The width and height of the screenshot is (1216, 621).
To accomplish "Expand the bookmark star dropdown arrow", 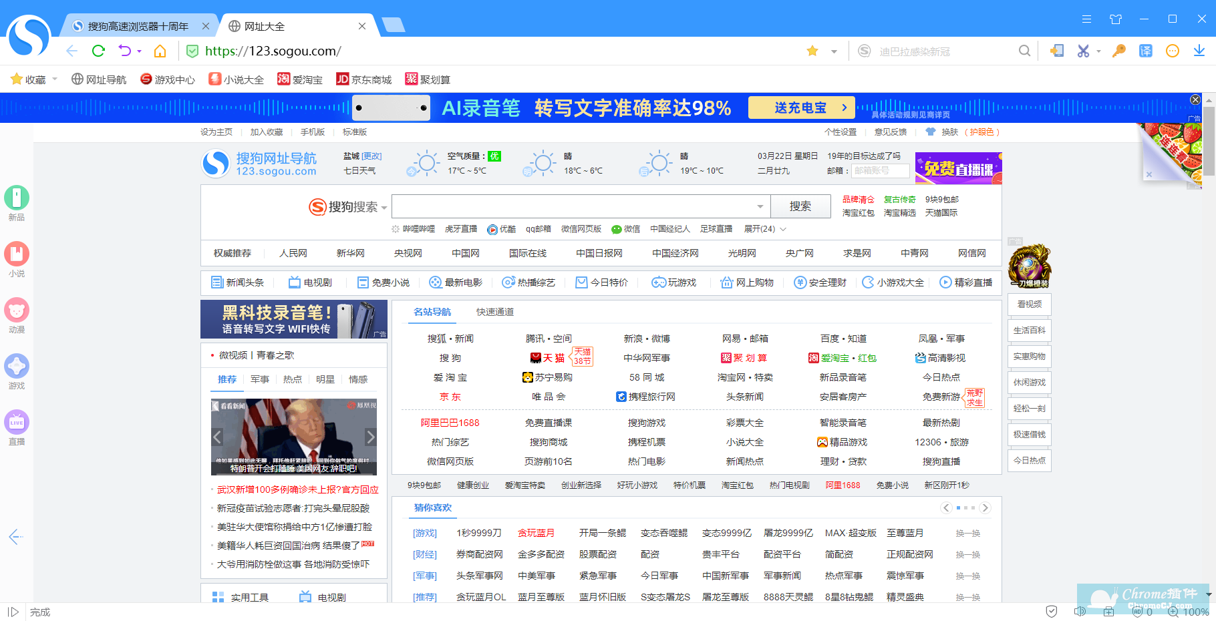I will point(834,51).
